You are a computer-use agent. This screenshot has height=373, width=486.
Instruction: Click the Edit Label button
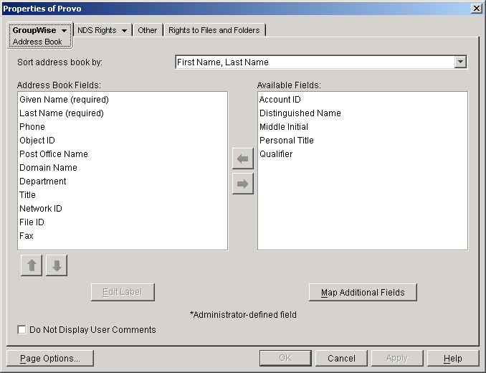tap(123, 292)
